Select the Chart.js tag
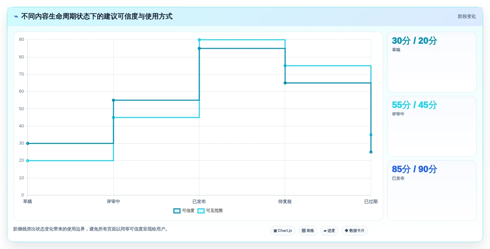Image resolution: width=490 pixels, height=249 pixels. (x=282, y=231)
